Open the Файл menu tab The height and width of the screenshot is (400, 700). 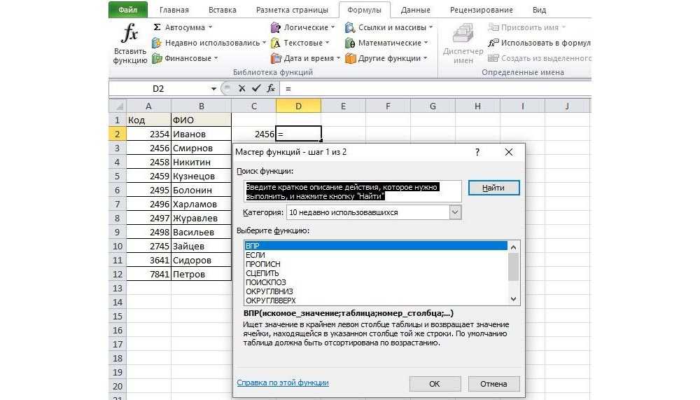coord(128,10)
